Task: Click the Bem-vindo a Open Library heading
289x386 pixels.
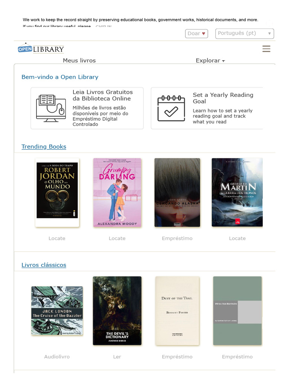Action: click(x=60, y=77)
